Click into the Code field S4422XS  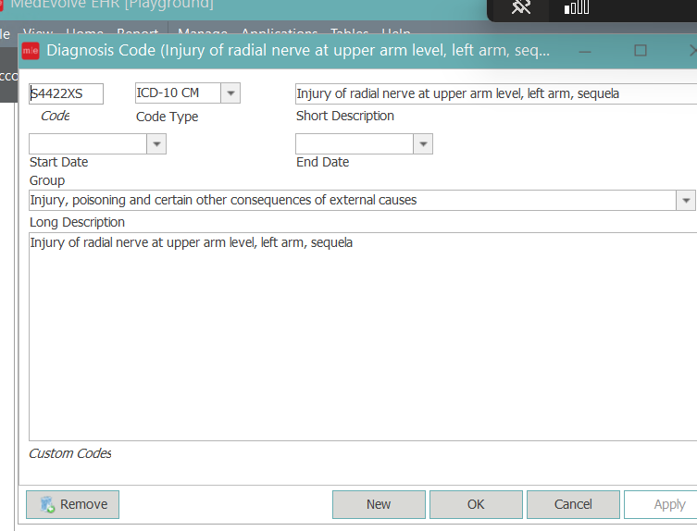click(67, 93)
